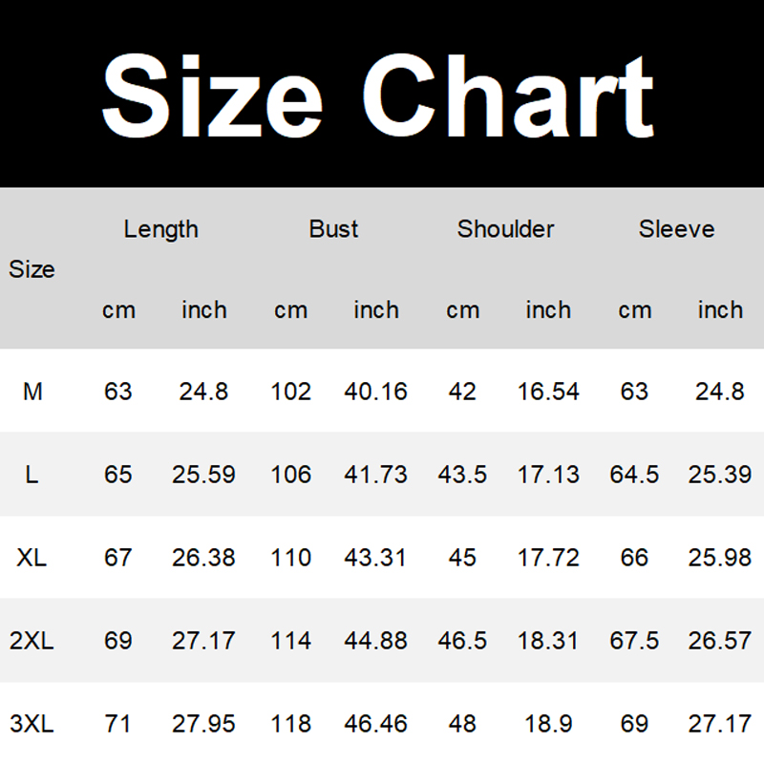Select the M size row label
The image size is (764, 764).
(x=32, y=392)
